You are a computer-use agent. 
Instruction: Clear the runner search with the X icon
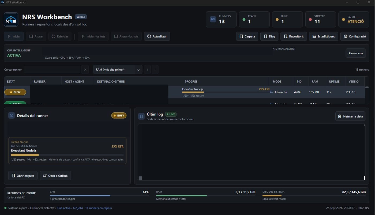[x=85, y=70]
